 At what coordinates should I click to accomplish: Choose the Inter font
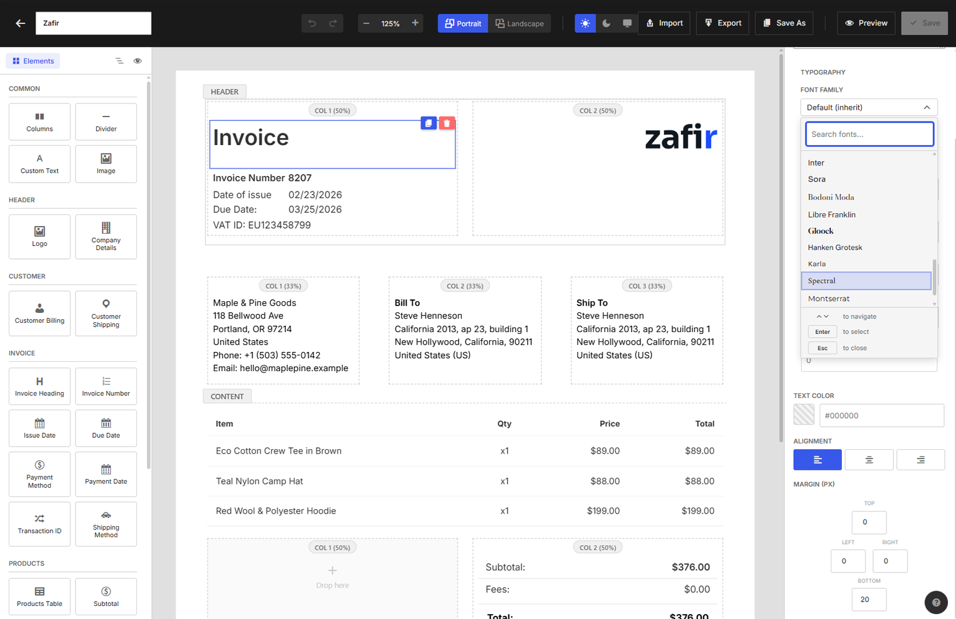pos(866,162)
